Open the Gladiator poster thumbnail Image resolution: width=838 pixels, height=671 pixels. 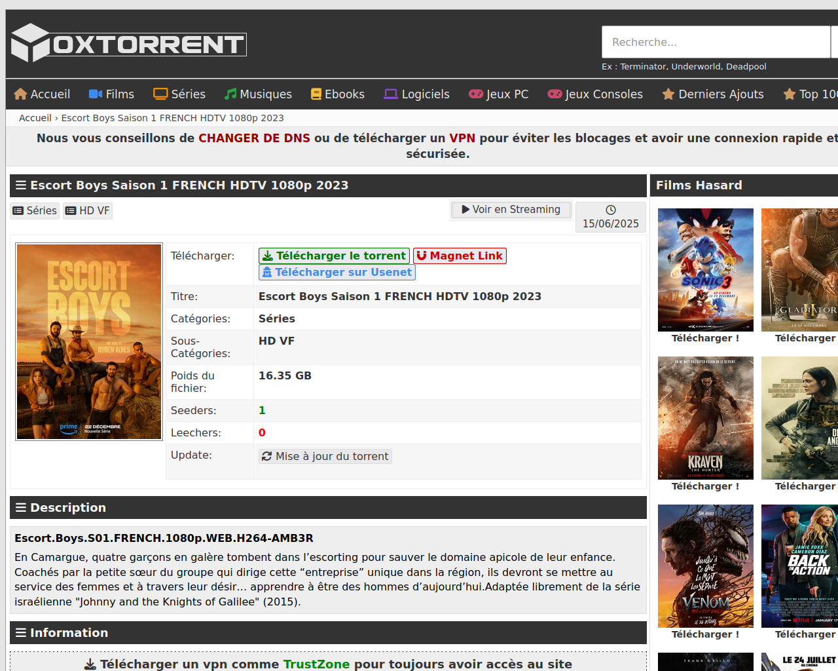coord(799,270)
